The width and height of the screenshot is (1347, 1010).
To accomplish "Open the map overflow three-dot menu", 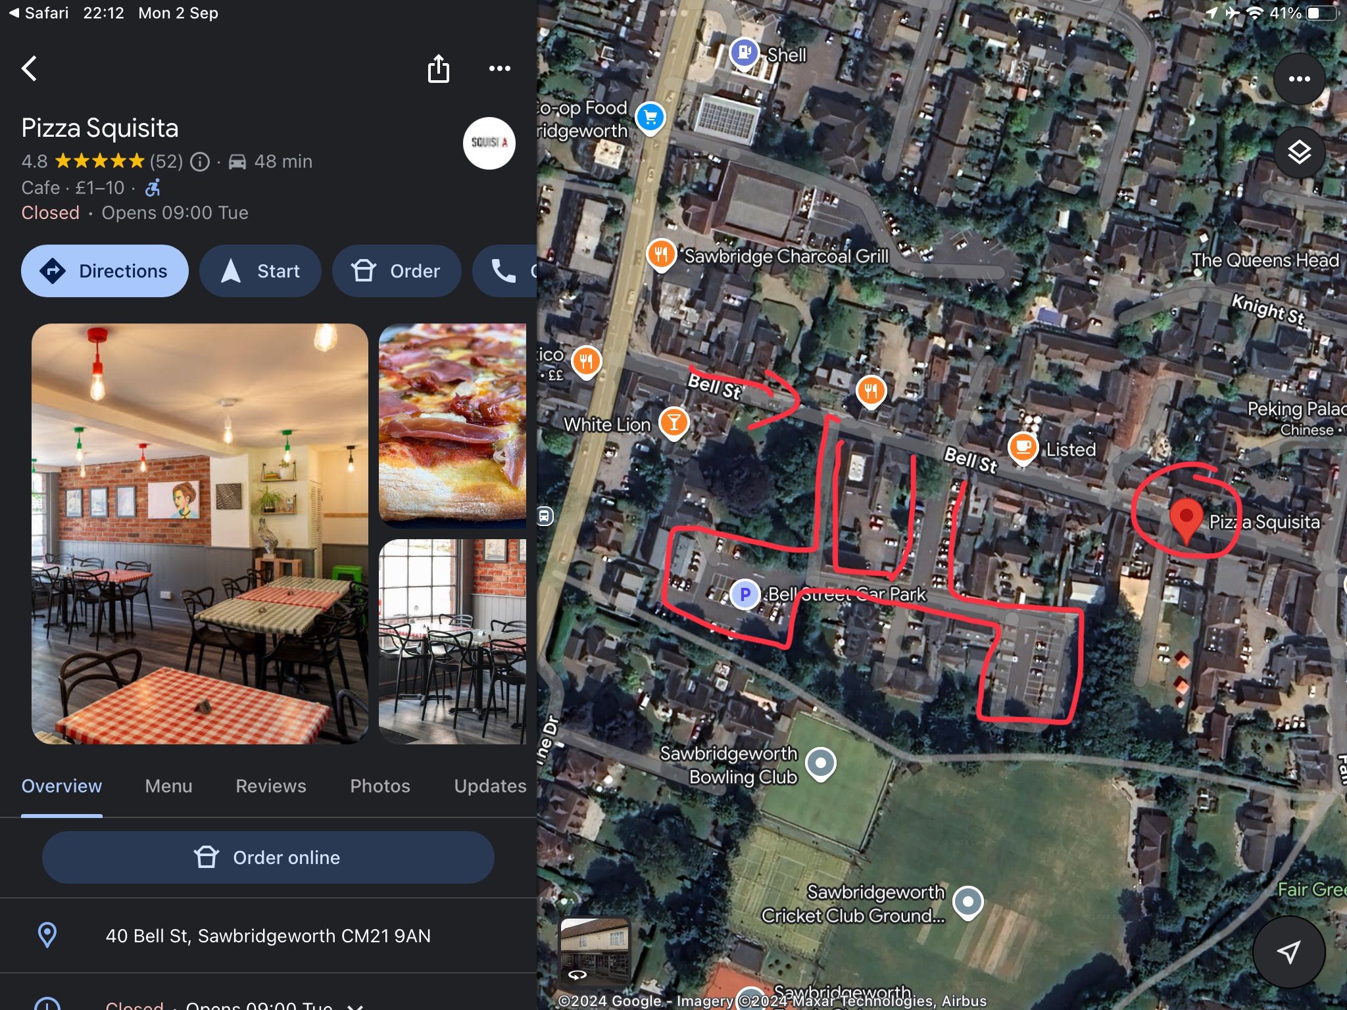I will tap(1299, 79).
